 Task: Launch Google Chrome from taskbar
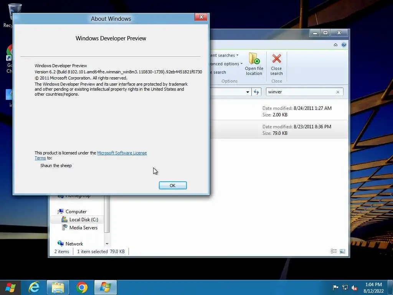point(82,287)
